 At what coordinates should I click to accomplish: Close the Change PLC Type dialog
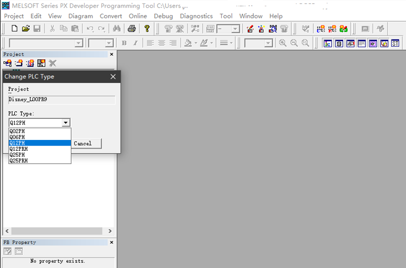[x=113, y=77]
